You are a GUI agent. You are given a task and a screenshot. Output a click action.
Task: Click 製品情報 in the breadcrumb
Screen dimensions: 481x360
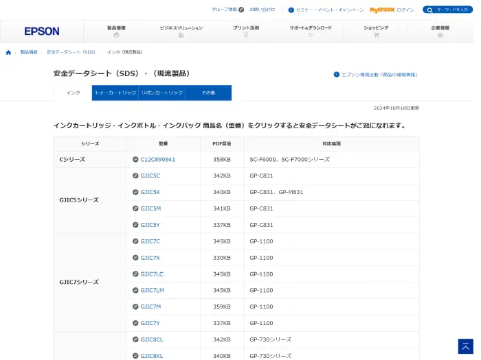(x=29, y=52)
